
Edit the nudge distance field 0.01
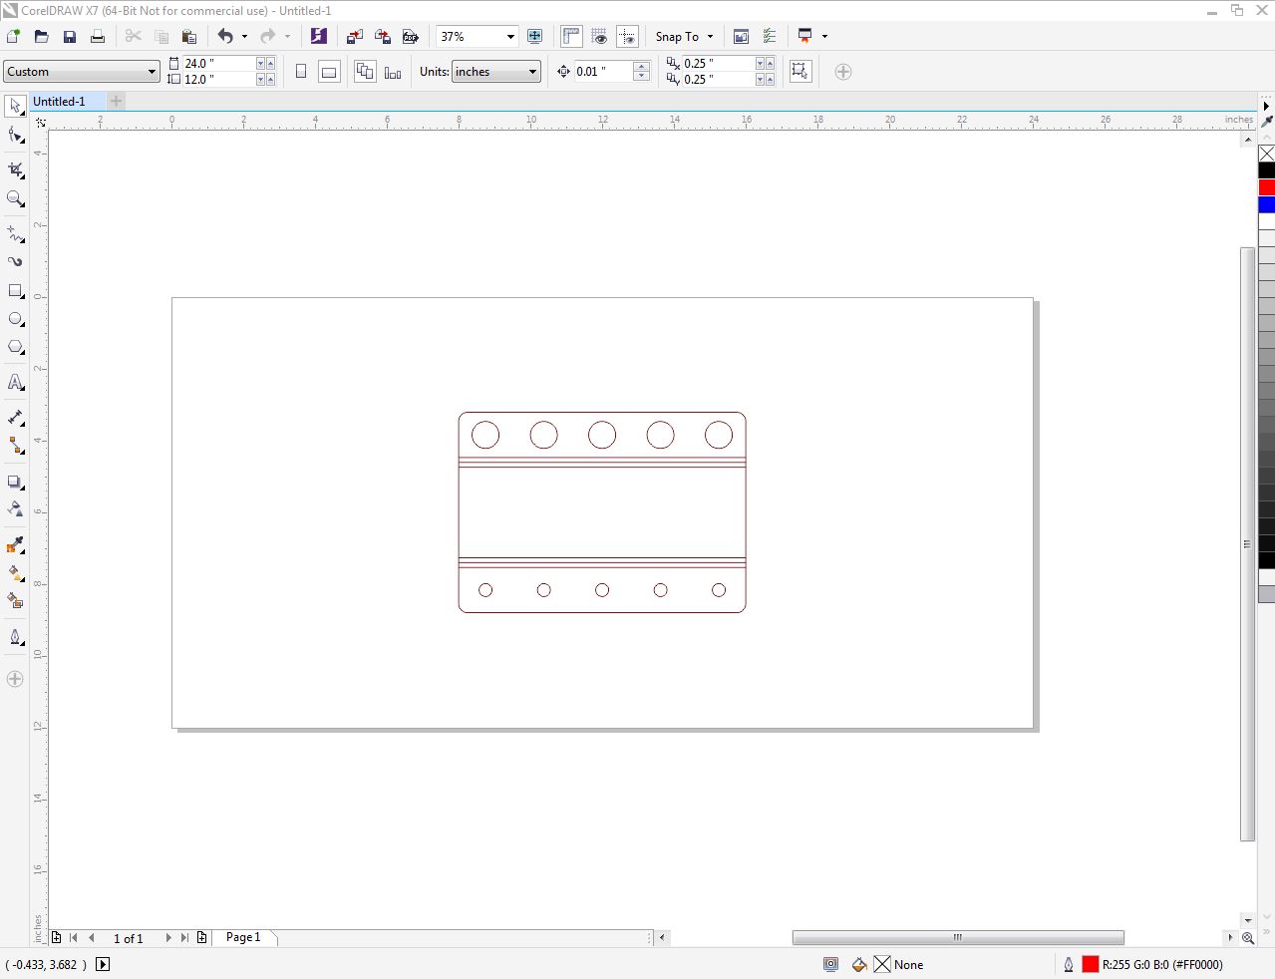pos(603,72)
